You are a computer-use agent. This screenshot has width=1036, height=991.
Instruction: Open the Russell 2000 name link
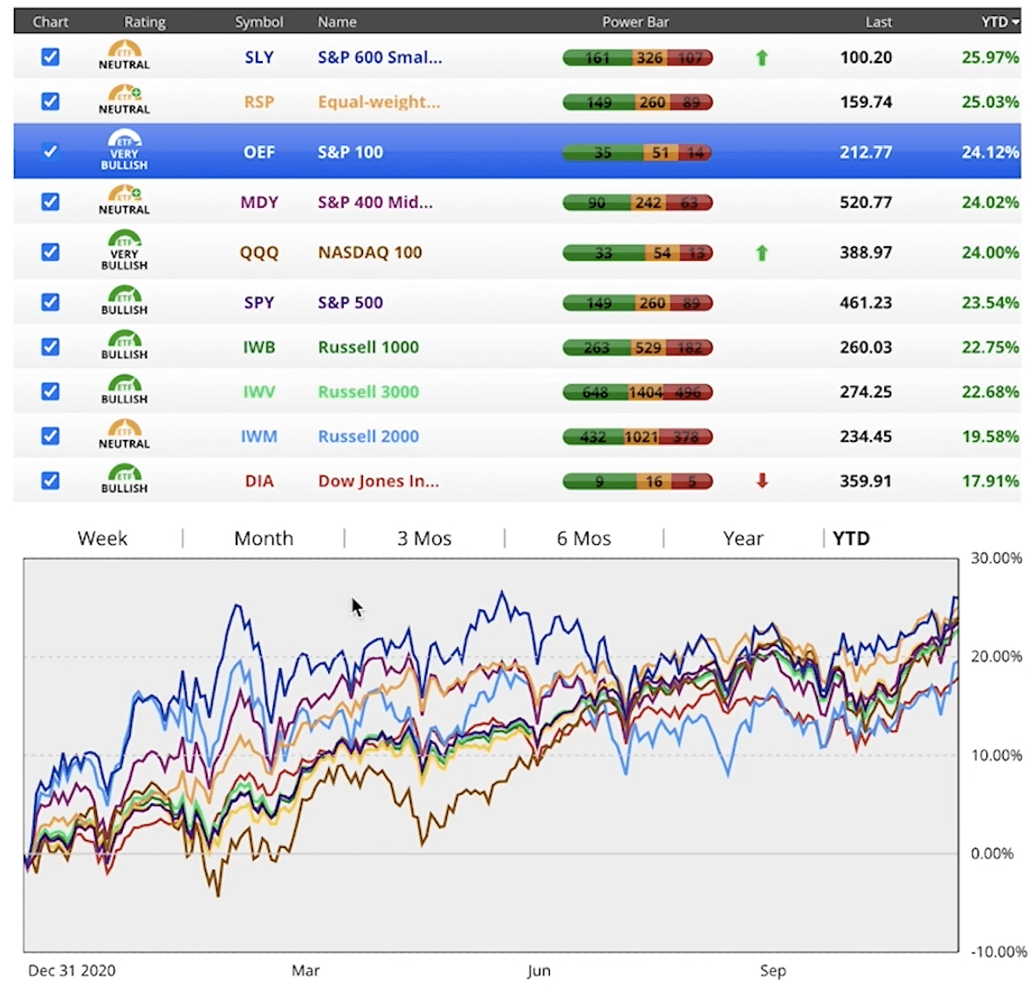click(x=368, y=437)
